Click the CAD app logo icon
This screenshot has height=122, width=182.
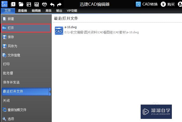click(4, 4)
